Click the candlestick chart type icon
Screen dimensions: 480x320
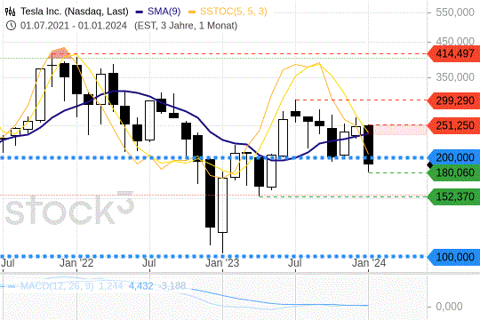10,12
